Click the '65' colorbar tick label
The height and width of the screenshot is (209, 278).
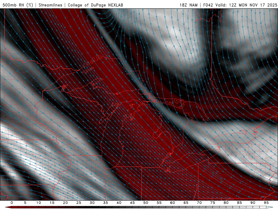tap(186, 203)
